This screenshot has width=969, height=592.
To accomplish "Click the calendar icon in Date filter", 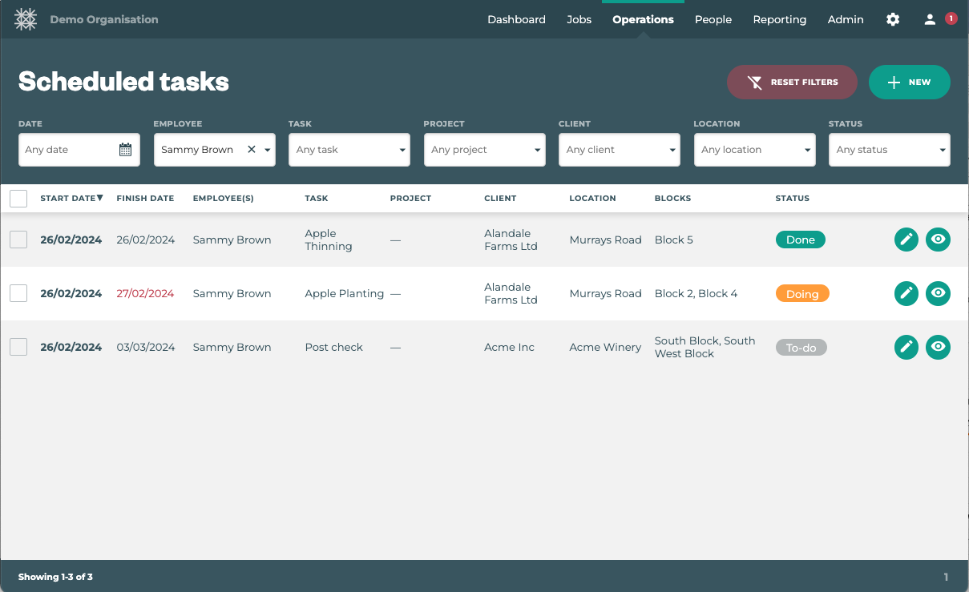I will [x=125, y=150].
